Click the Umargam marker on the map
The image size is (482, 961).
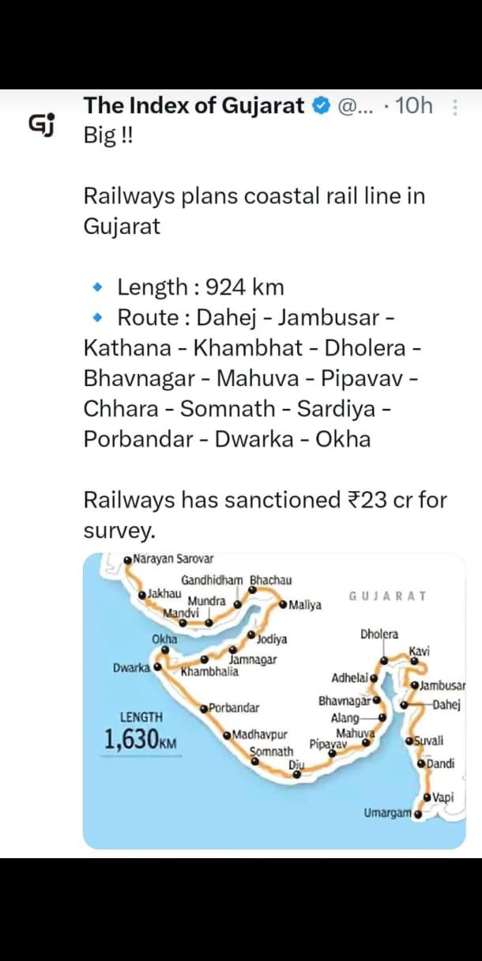coord(417,813)
